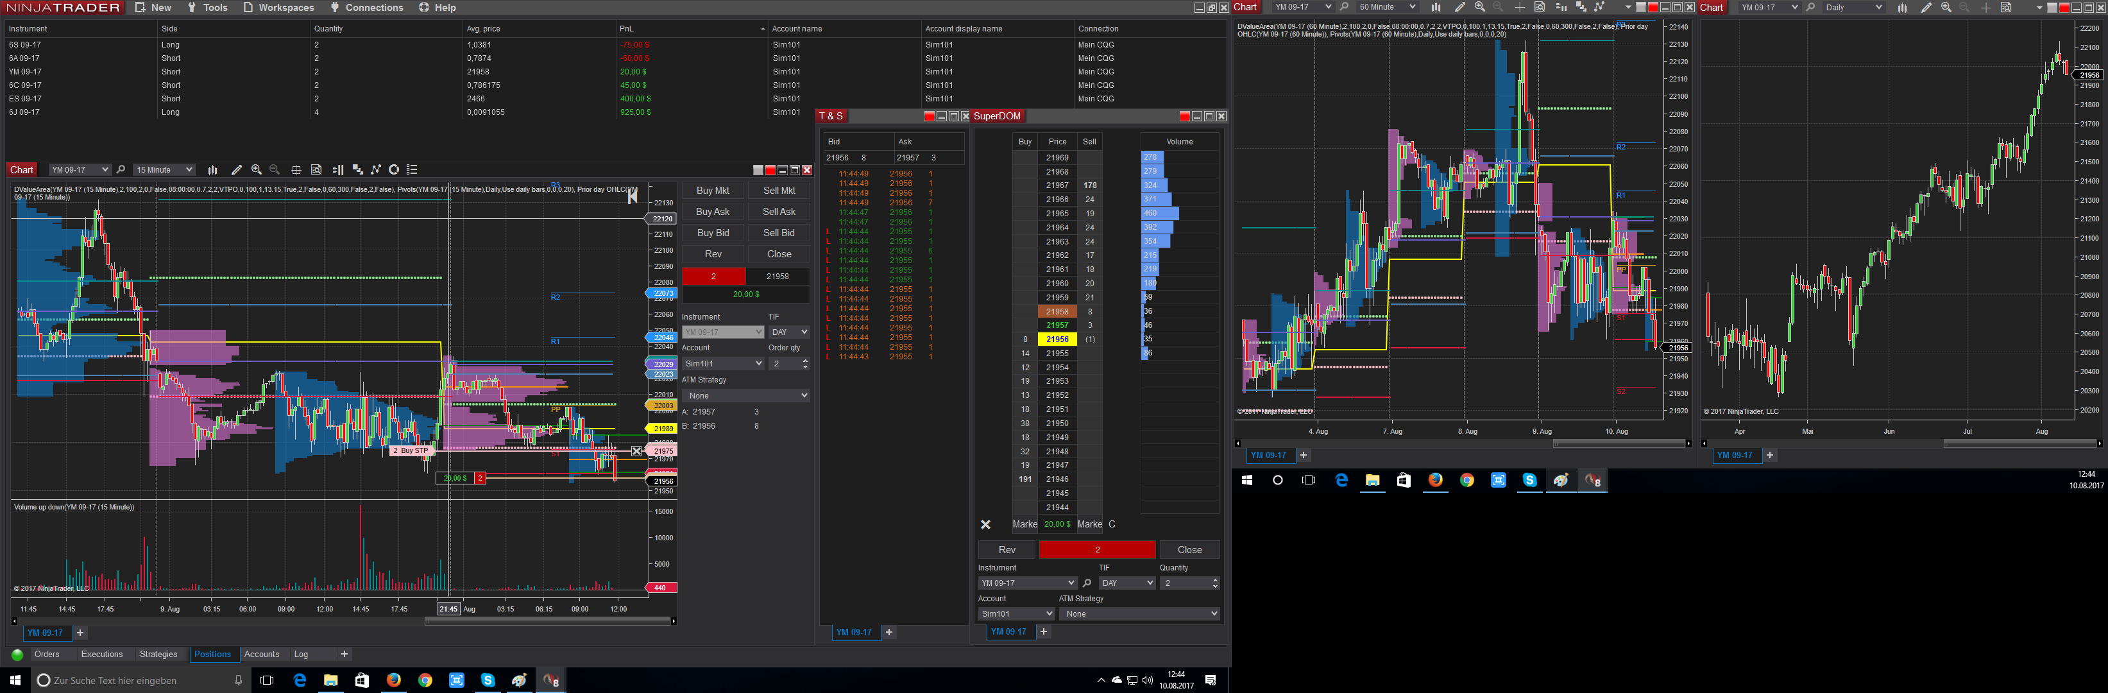
Task: Toggle Chart Trader in the 60 Minute chart
Action: (1561, 7)
